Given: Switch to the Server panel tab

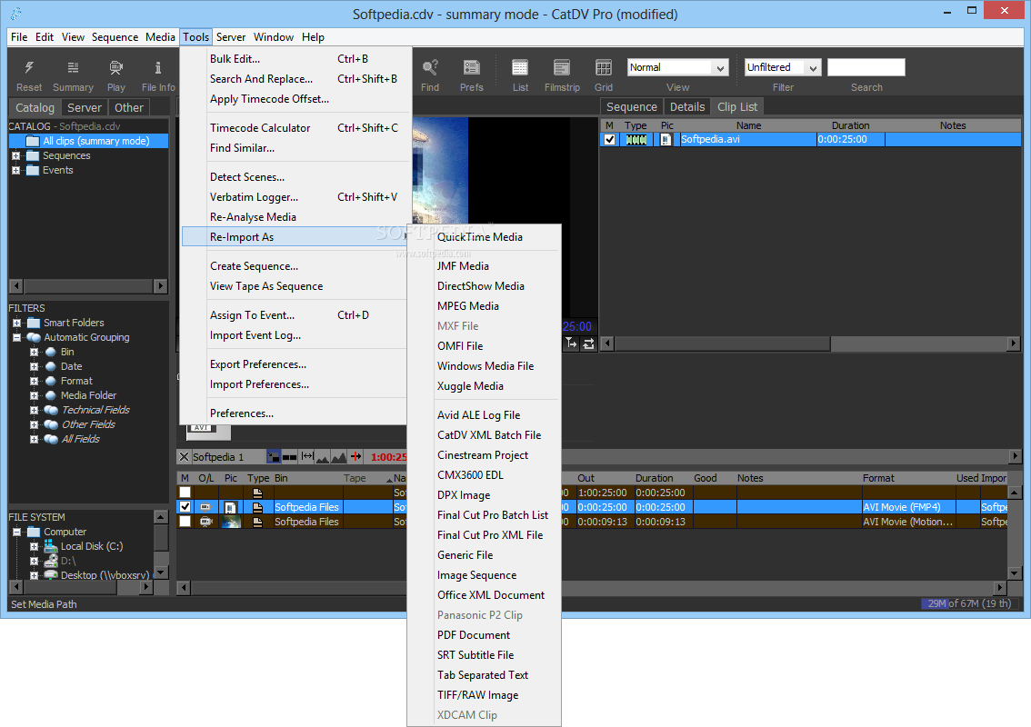Looking at the screenshot, I should point(85,107).
